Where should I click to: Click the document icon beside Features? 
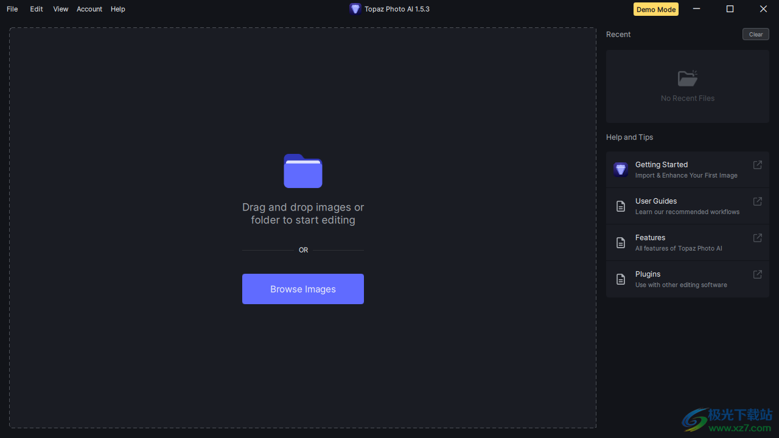(x=621, y=243)
